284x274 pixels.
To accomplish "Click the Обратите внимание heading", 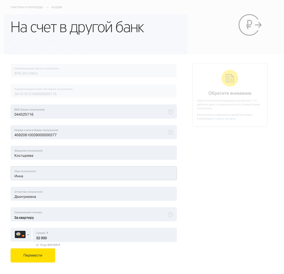I will coord(230,93).
